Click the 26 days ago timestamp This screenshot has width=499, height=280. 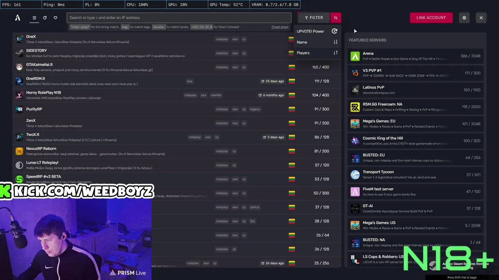(272, 263)
